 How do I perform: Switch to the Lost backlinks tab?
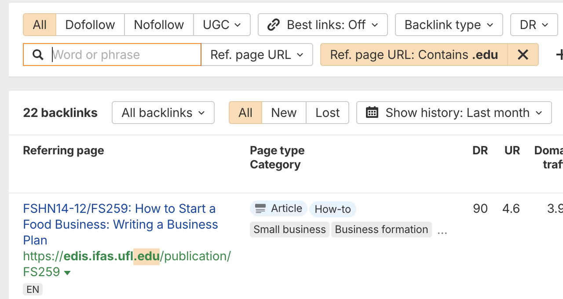coord(327,113)
